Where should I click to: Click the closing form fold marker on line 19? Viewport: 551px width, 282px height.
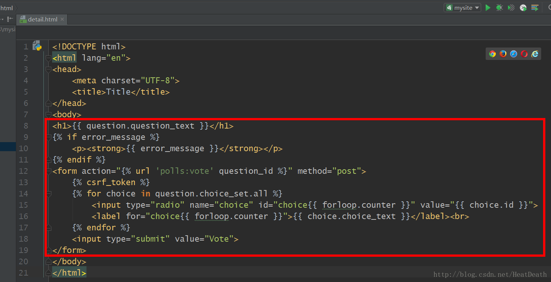click(48, 250)
